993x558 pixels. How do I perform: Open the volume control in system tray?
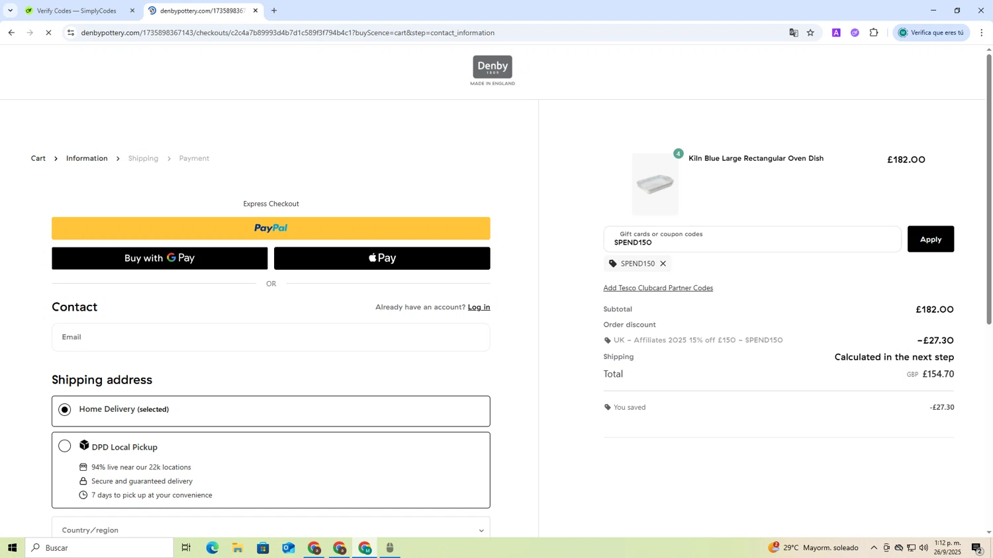[x=923, y=547]
